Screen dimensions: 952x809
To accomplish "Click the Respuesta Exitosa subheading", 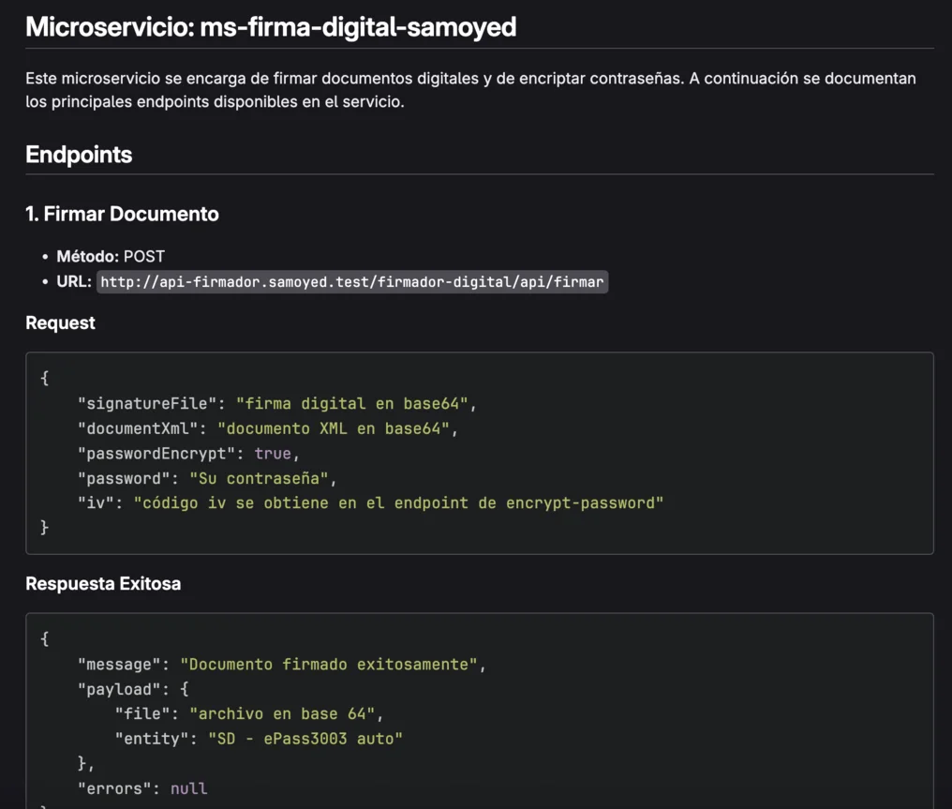I will coord(103,583).
